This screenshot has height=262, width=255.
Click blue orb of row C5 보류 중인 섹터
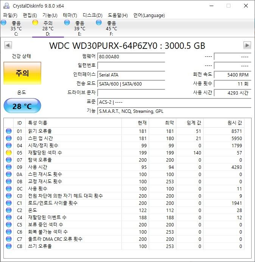(9, 225)
